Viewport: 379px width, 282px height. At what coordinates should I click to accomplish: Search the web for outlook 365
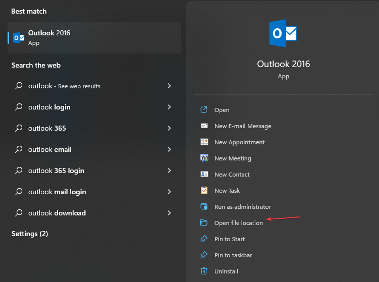click(x=47, y=128)
